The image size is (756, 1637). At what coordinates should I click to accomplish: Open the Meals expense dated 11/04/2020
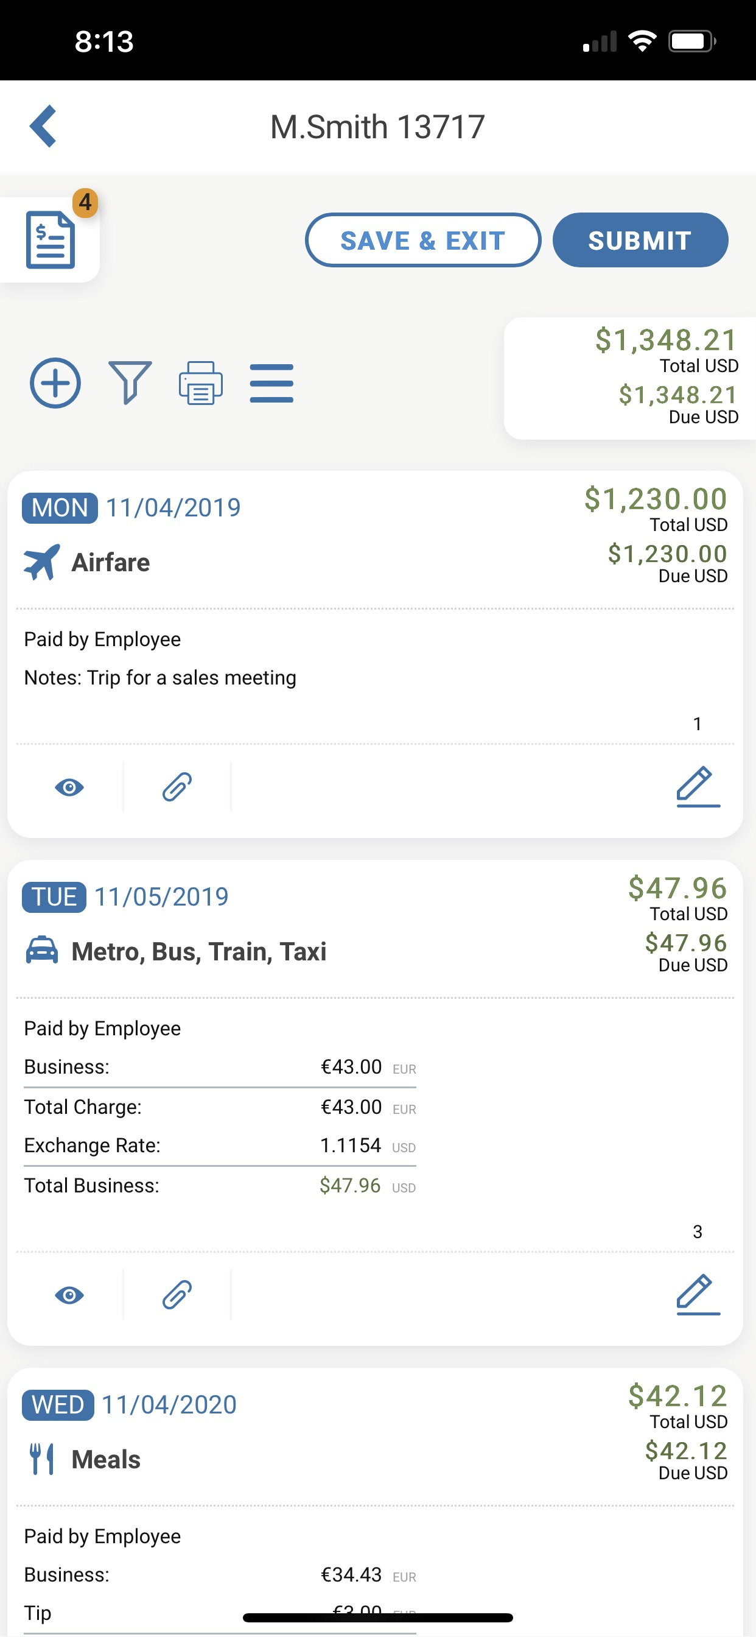pyautogui.click(x=106, y=1460)
